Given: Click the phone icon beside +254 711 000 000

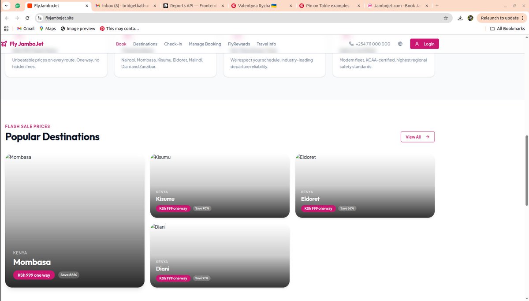Looking at the screenshot, I should [x=351, y=44].
